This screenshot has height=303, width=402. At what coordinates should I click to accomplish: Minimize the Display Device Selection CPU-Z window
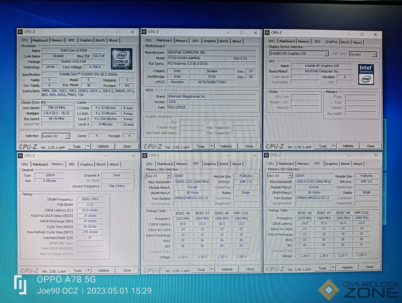(349, 34)
